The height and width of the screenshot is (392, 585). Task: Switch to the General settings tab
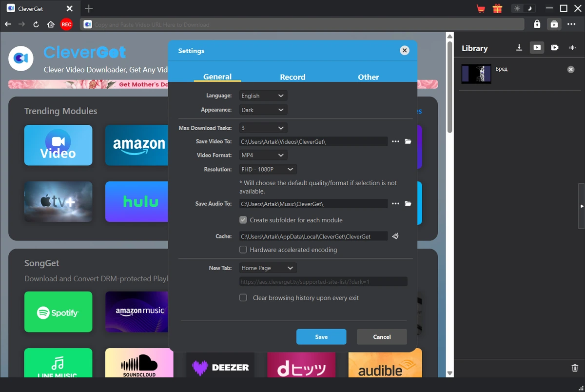(217, 77)
